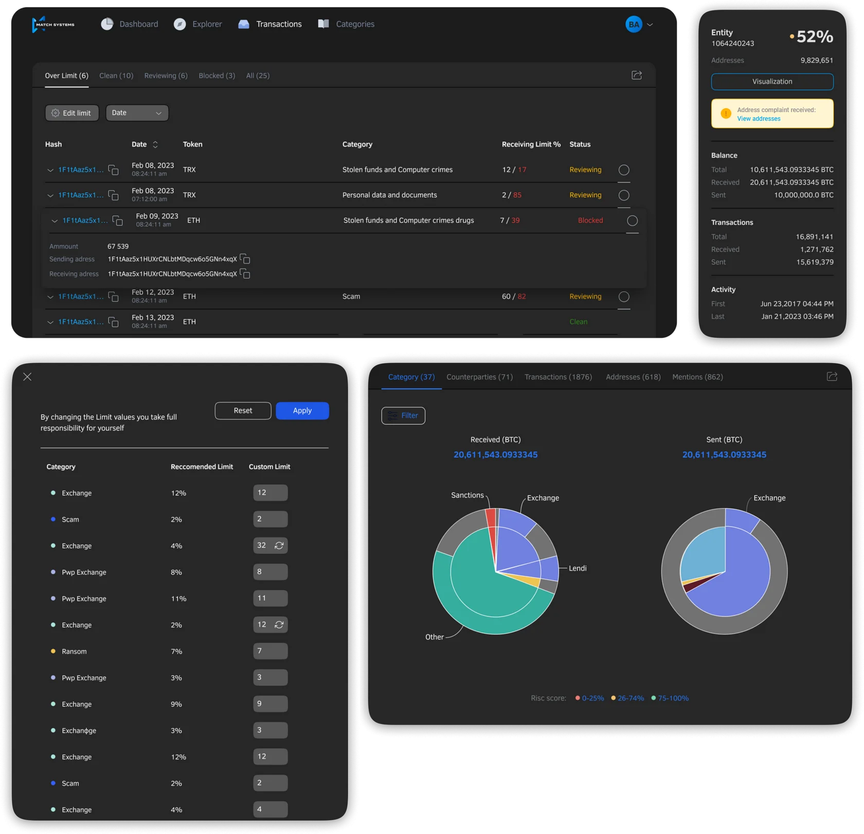Open the Date dropdown filter
The height and width of the screenshot is (834, 864).
pyautogui.click(x=137, y=113)
